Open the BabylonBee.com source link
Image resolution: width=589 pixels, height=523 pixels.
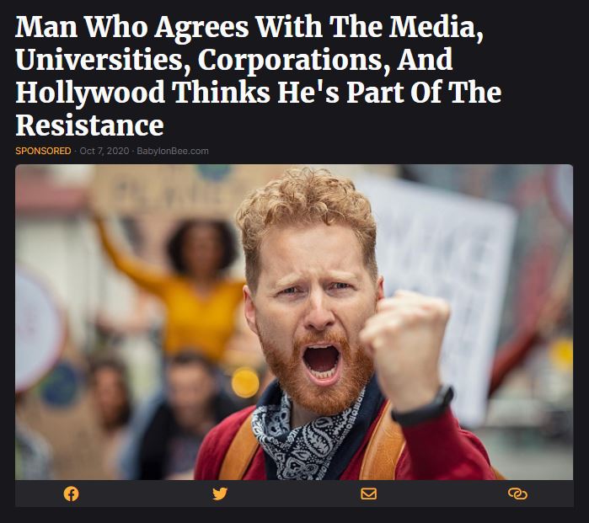[x=173, y=151]
